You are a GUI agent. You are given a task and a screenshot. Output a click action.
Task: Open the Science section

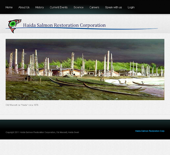(79, 7)
